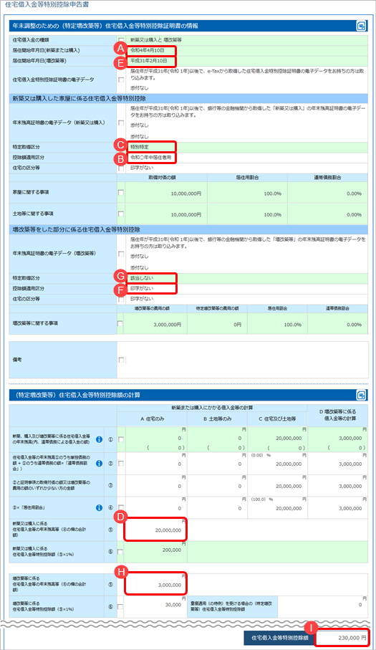The image size is (376, 650).
Task: Click 住宅借入金等特別控除申告書 page title
Action: pyautogui.click(x=47, y=5)
